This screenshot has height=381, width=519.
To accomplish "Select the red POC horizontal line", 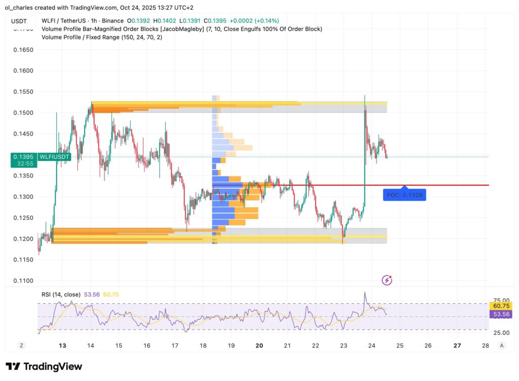I will coord(446,185).
